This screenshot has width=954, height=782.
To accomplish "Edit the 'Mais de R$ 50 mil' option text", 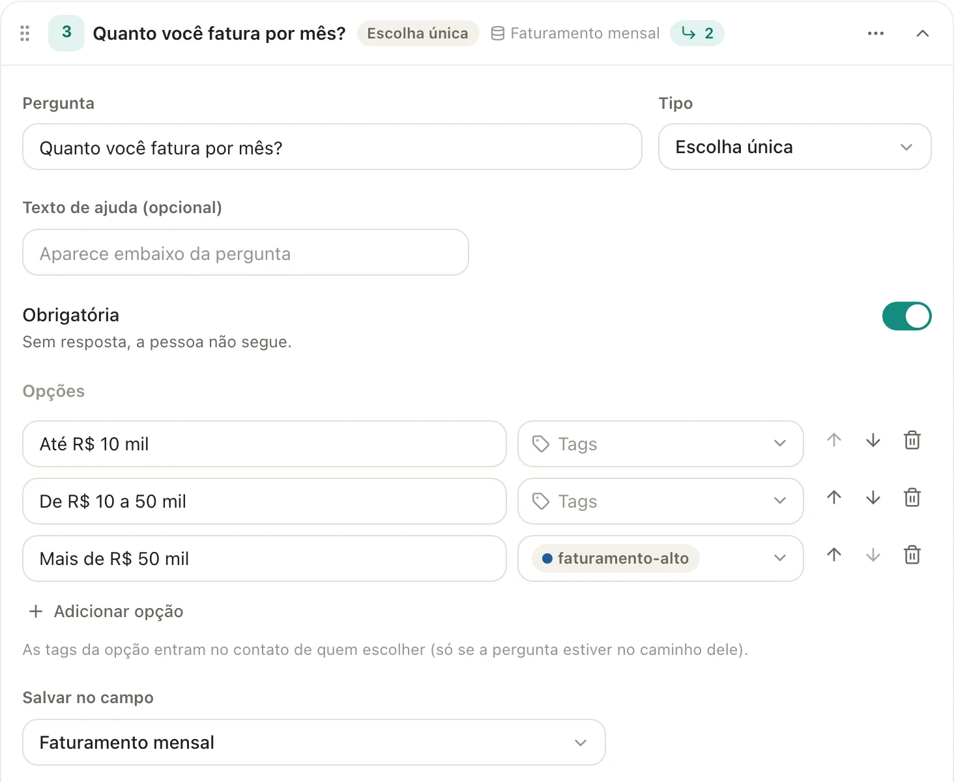I will [x=264, y=558].
